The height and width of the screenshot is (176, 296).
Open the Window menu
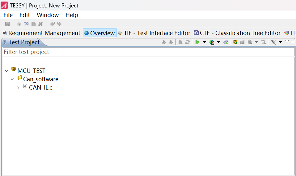(48, 15)
